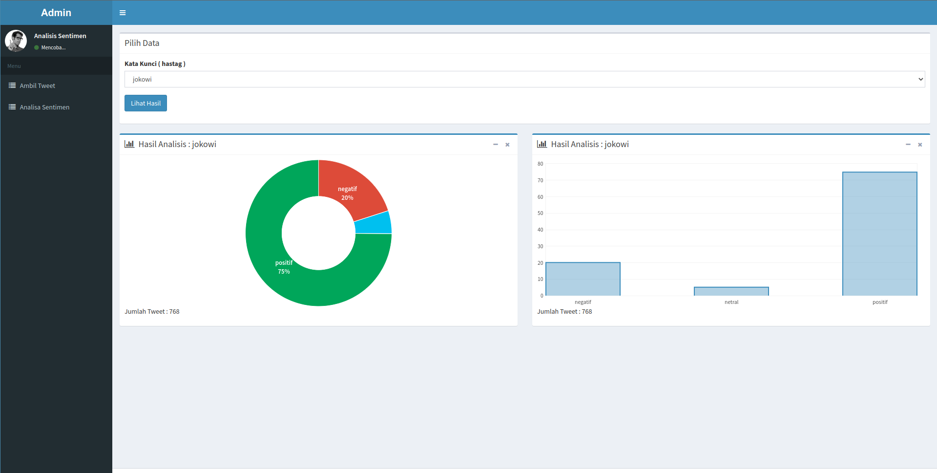Click the negatif bar in the chart
Image resolution: width=937 pixels, height=473 pixels.
tap(583, 279)
